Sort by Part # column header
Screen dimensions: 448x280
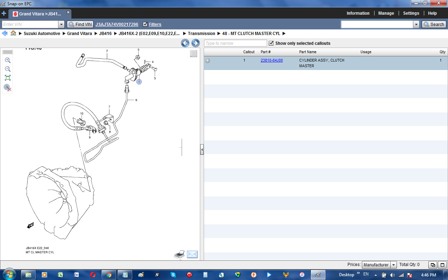click(266, 52)
